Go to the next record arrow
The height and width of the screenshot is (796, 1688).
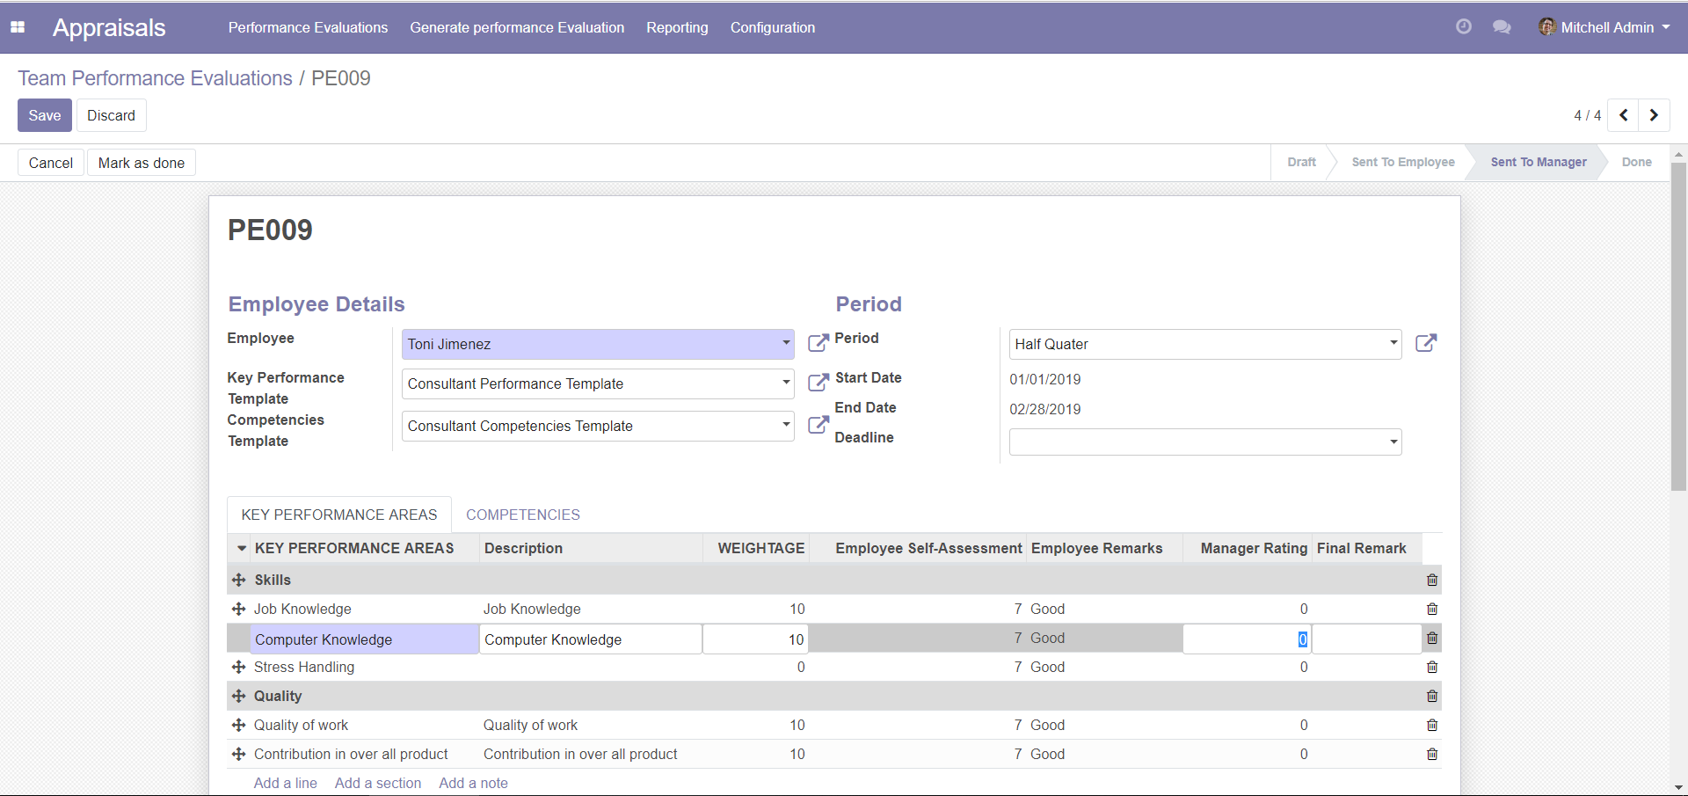[x=1654, y=115]
